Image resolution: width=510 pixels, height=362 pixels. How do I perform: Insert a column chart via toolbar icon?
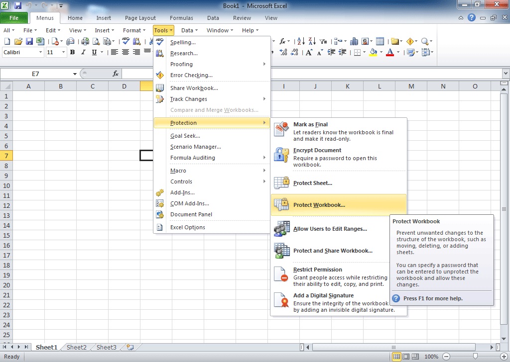[355, 41]
